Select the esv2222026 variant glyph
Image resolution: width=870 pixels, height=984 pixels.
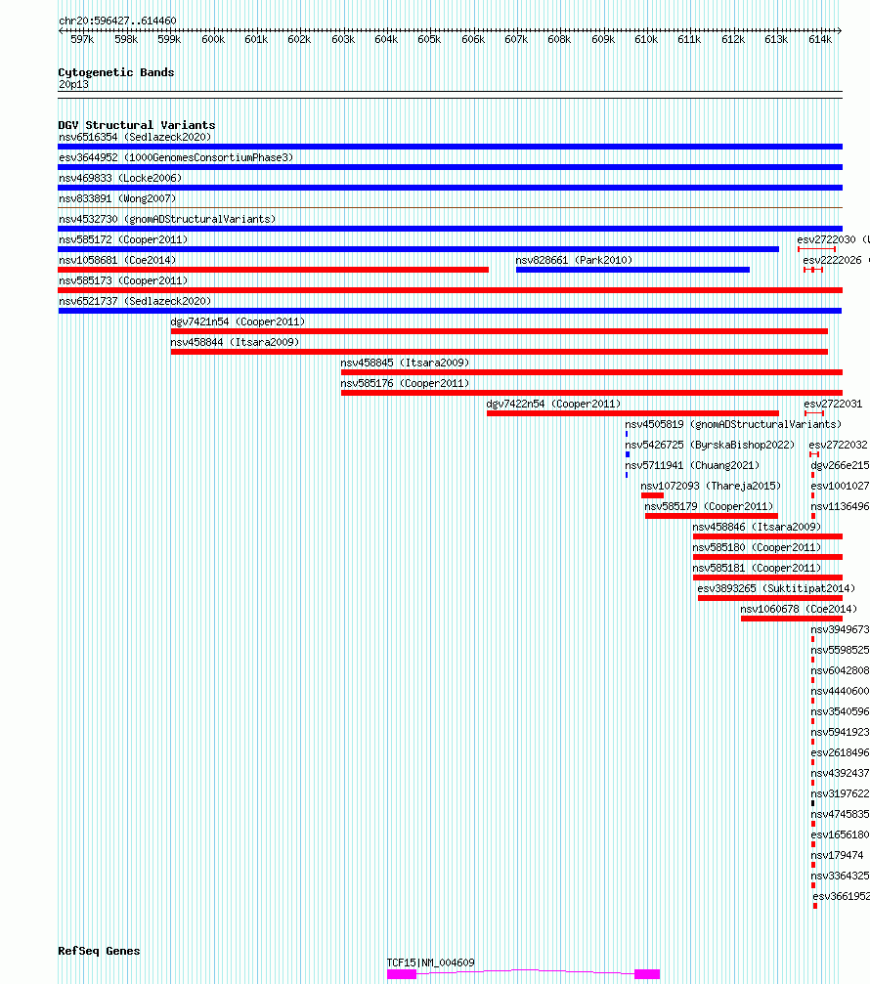point(813,270)
